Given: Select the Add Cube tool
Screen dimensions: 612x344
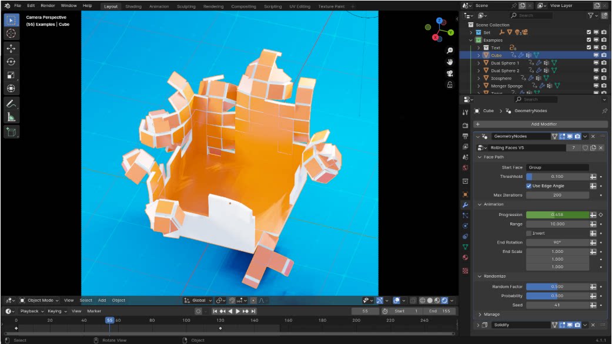Looking at the screenshot, I should pyautogui.click(x=11, y=132).
